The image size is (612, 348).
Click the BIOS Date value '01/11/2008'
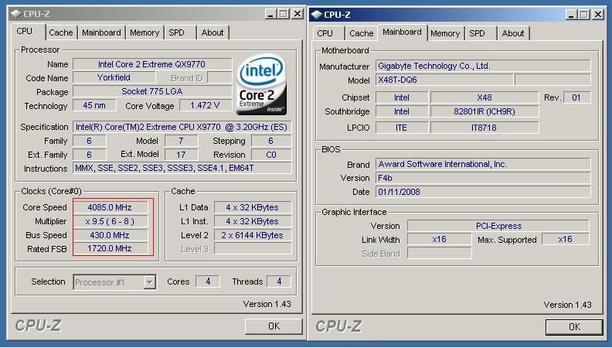click(483, 192)
